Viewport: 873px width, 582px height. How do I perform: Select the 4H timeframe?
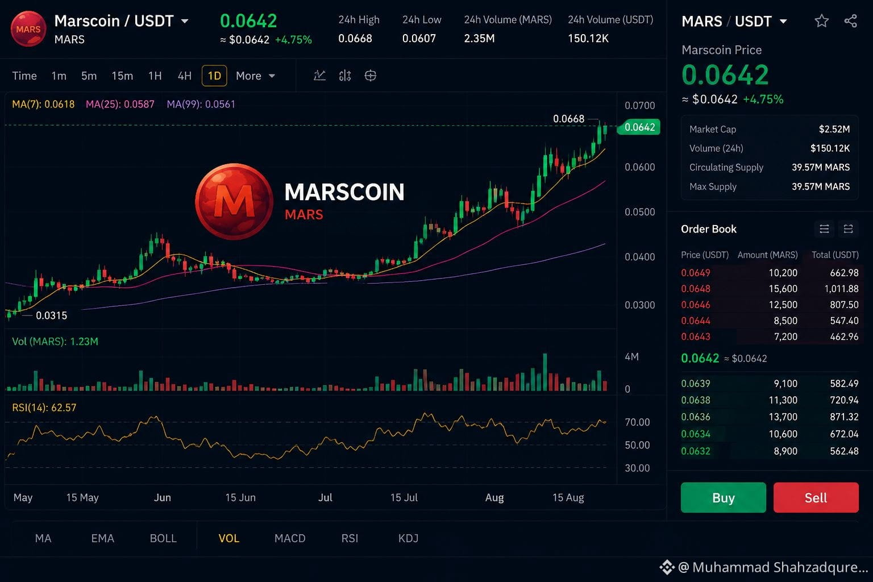coord(184,76)
